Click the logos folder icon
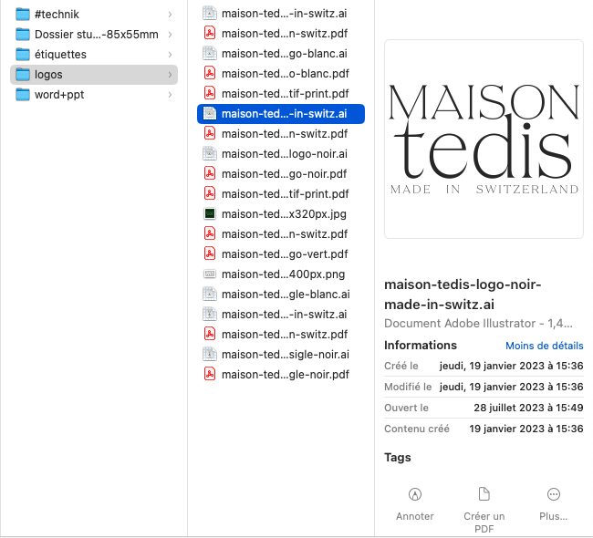The image size is (593, 538). pyautogui.click(x=23, y=75)
